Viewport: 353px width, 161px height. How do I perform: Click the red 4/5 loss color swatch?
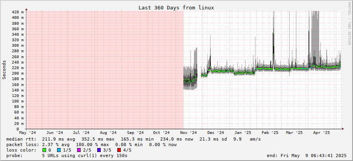(119, 150)
